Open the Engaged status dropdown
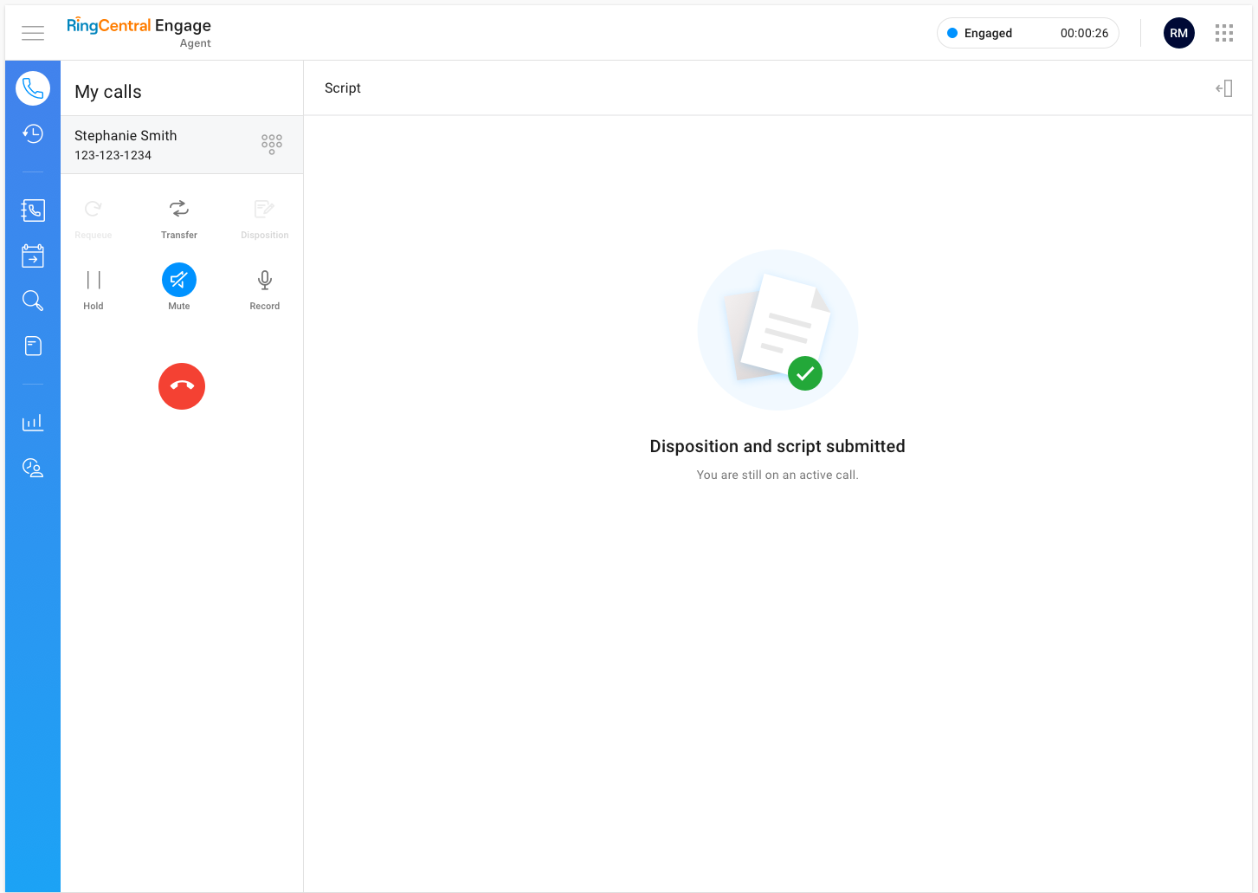Image resolution: width=1258 pixels, height=893 pixels. coord(1027,32)
